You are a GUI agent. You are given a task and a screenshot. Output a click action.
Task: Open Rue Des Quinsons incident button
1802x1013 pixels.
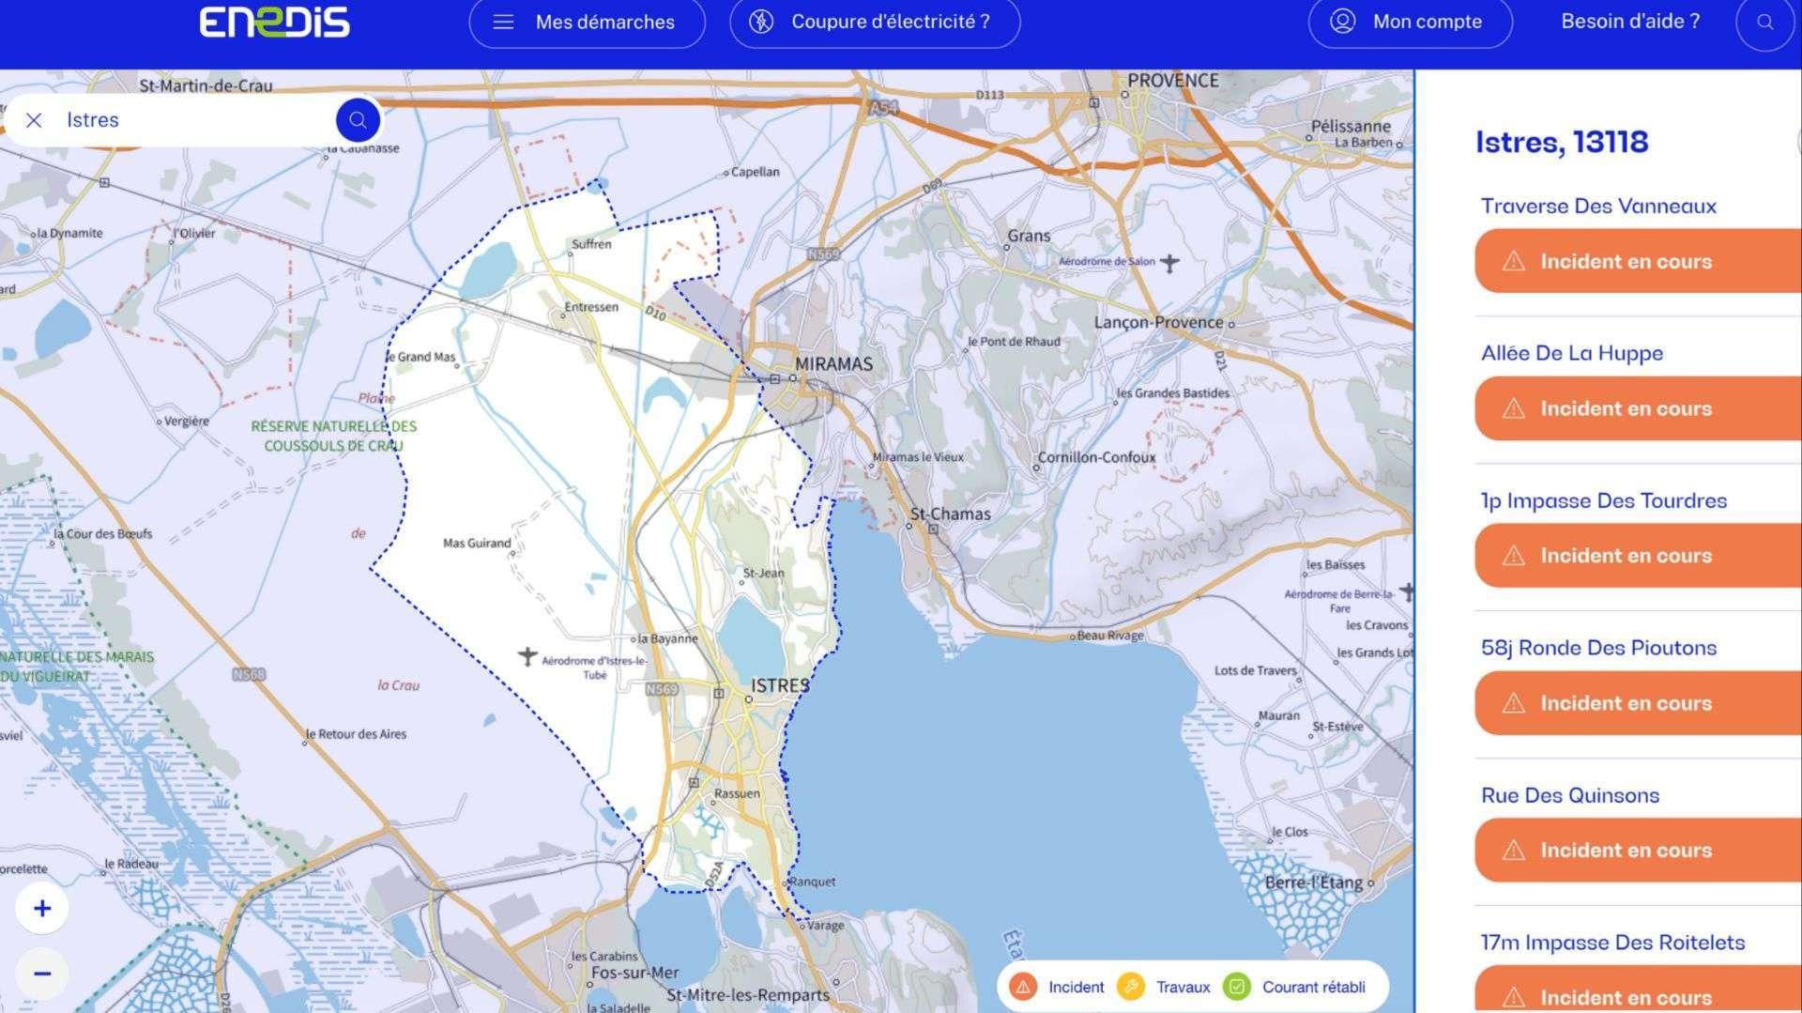[1638, 851]
